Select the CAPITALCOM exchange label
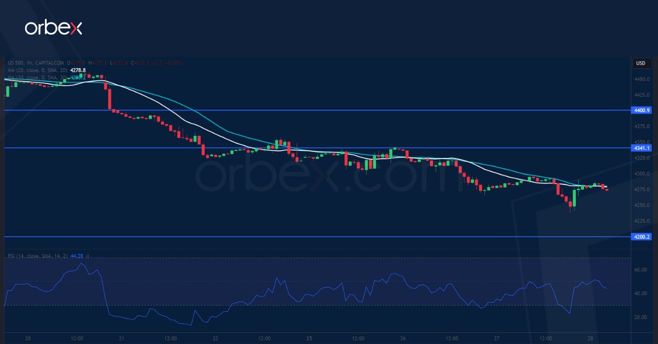Screen dimensions: 658x344 point(49,63)
